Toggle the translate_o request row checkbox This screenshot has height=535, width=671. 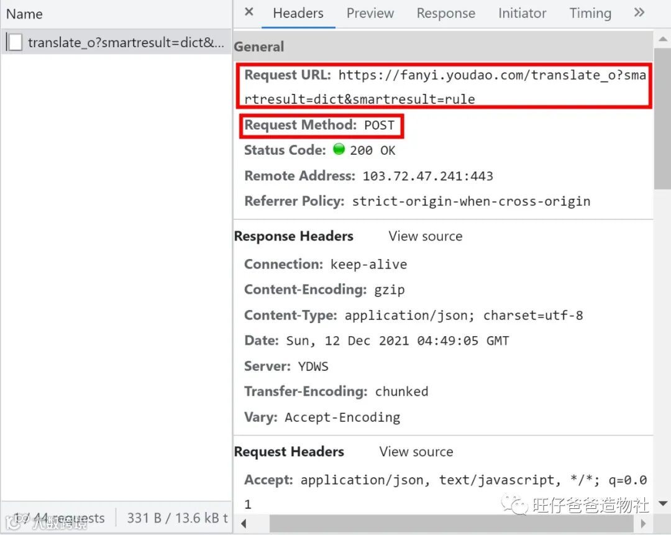click(15, 42)
